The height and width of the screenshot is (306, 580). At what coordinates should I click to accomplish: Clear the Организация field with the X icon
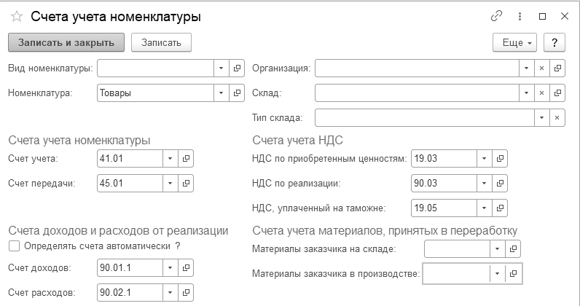click(541, 68)
